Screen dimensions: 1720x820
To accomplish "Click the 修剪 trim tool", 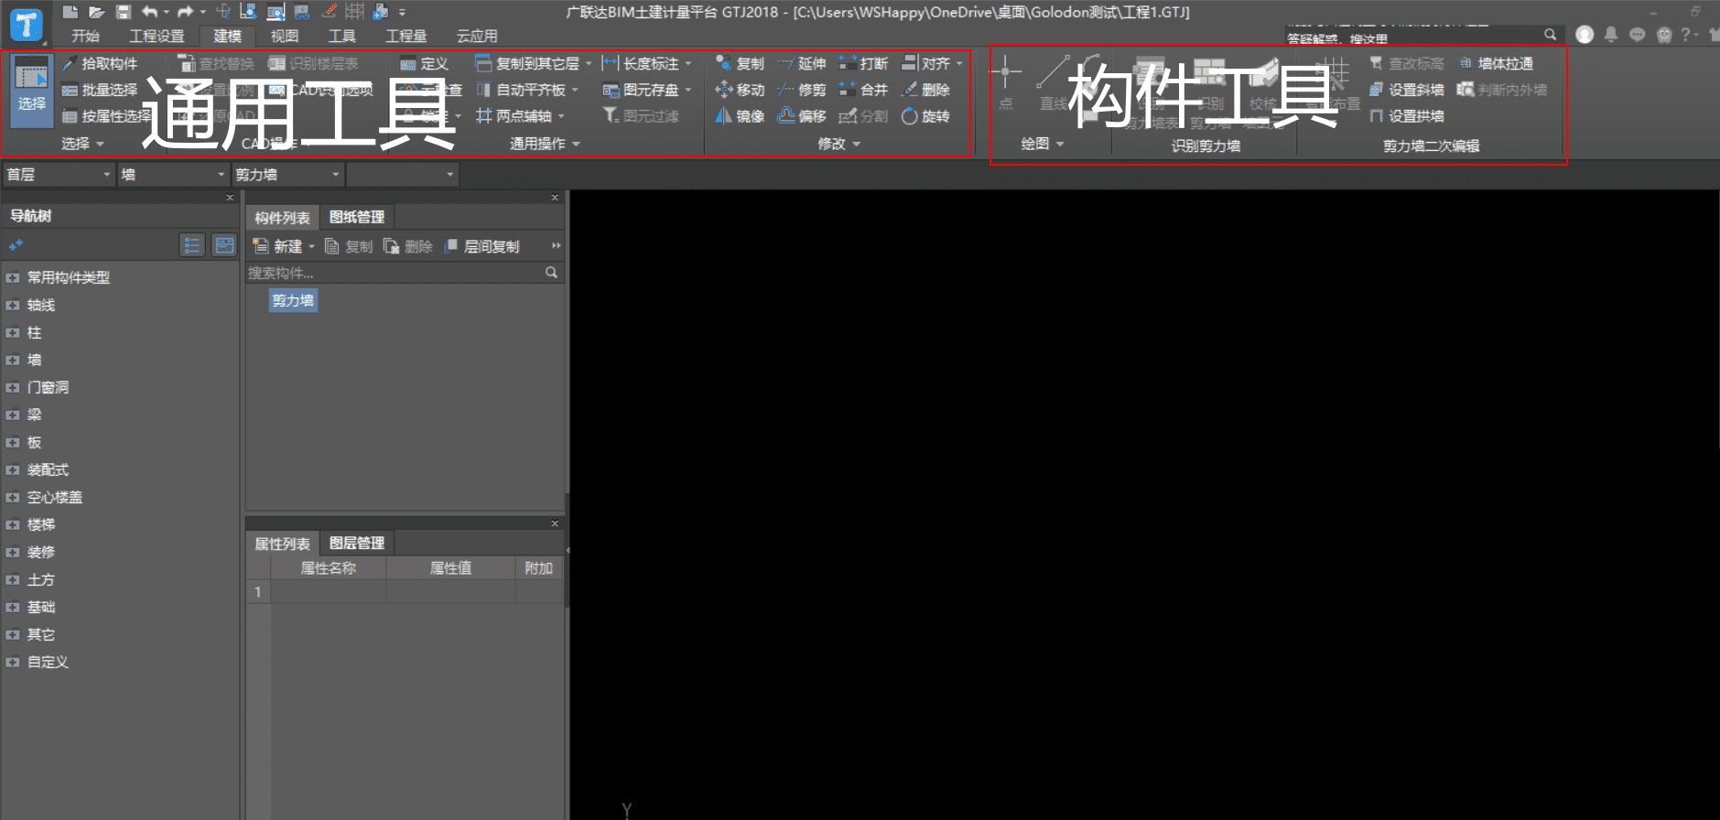I will (x=802, y=90).
